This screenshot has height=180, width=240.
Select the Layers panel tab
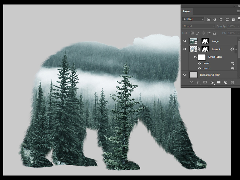point(187,11)
